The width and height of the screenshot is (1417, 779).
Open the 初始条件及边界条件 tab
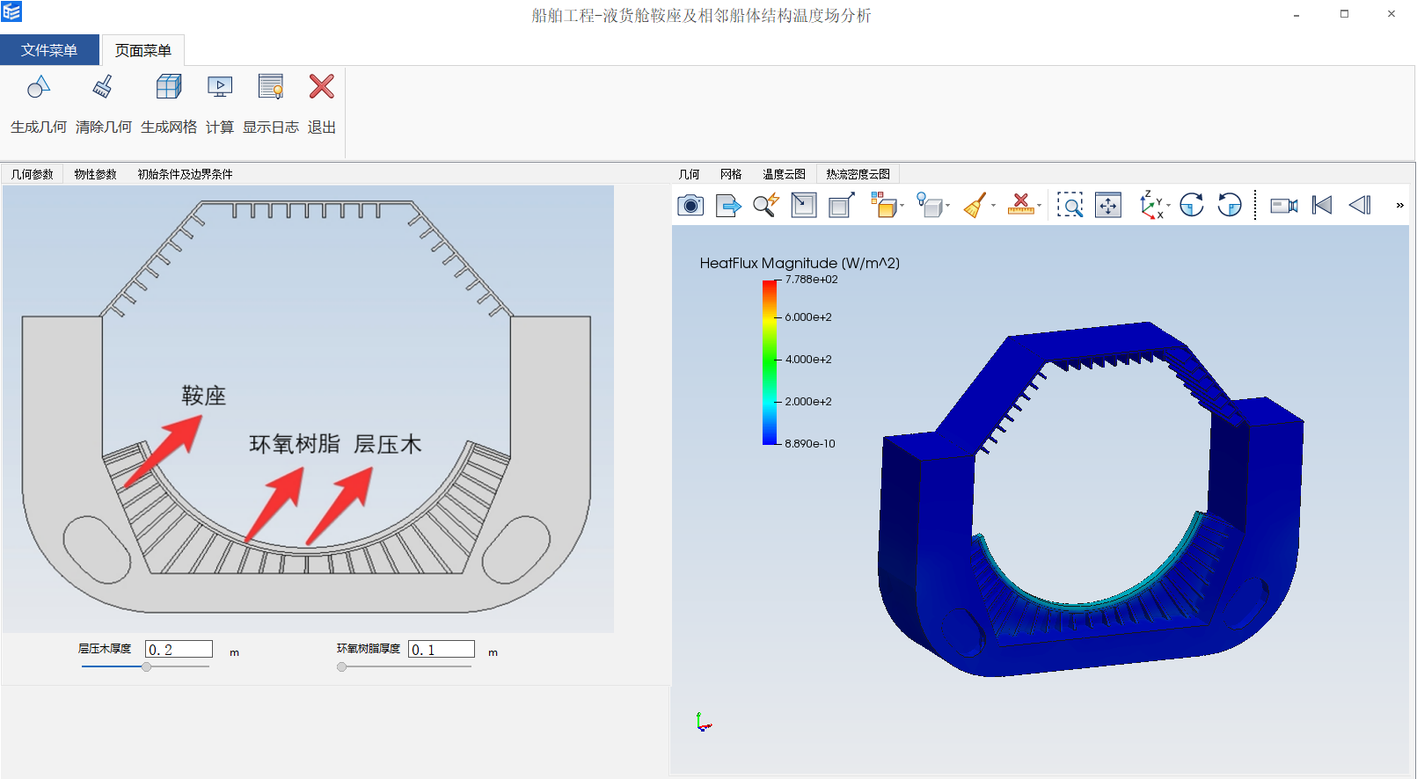[x=185, y=174]
